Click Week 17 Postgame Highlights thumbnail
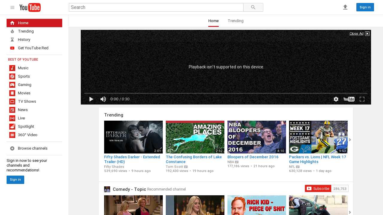383x215 pixels. pyautogui.click(x=318, y=137)
